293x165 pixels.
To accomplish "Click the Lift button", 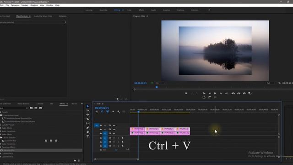I will tap(233, 93).
